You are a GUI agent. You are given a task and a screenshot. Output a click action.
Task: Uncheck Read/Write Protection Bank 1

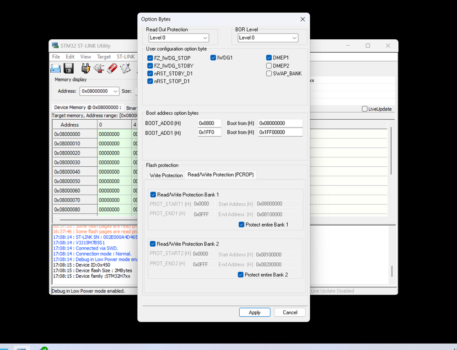(153, 195)
